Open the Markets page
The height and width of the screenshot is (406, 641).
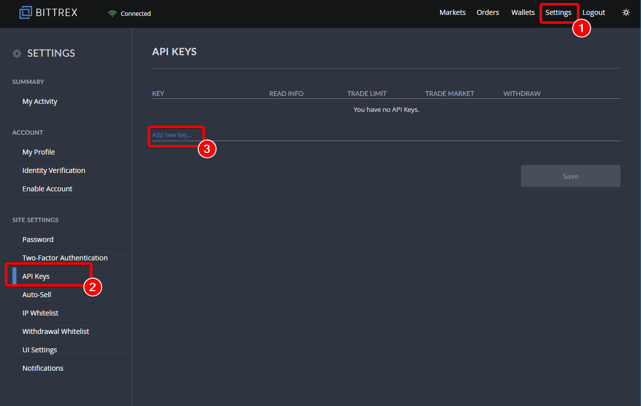click(x=453, y=12)
